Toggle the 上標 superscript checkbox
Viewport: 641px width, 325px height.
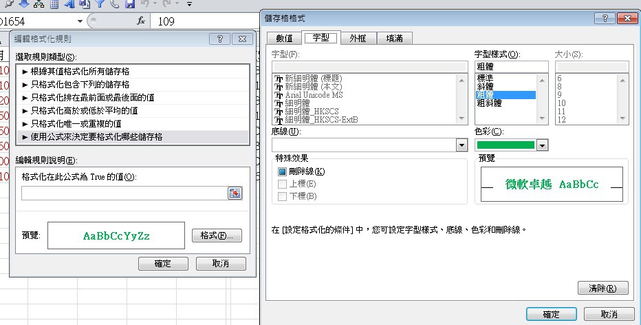(x=283, y=184)
